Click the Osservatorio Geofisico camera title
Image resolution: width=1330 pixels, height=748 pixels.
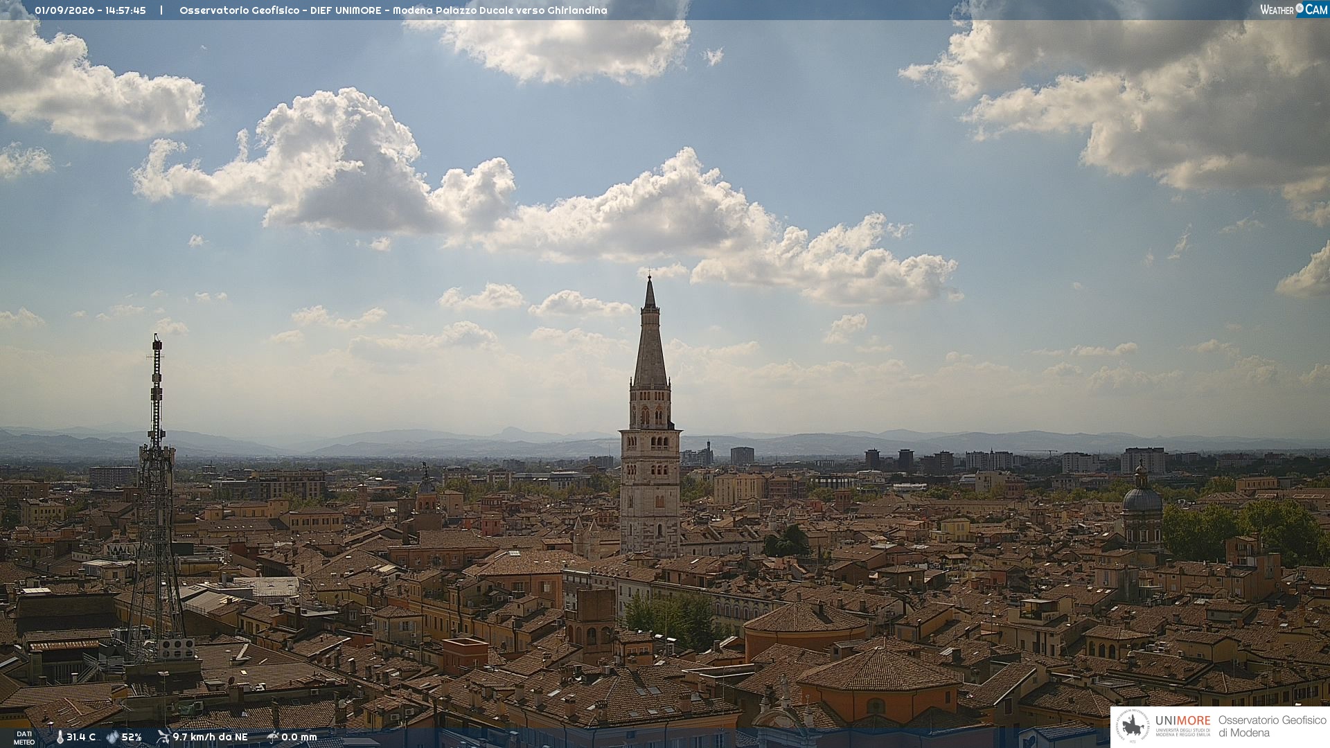(393, 10)
